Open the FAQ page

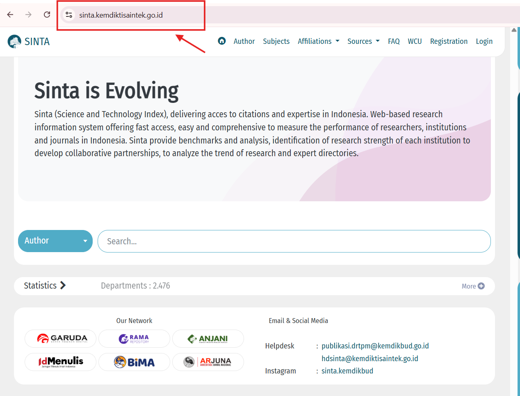[x=394, y=41]
